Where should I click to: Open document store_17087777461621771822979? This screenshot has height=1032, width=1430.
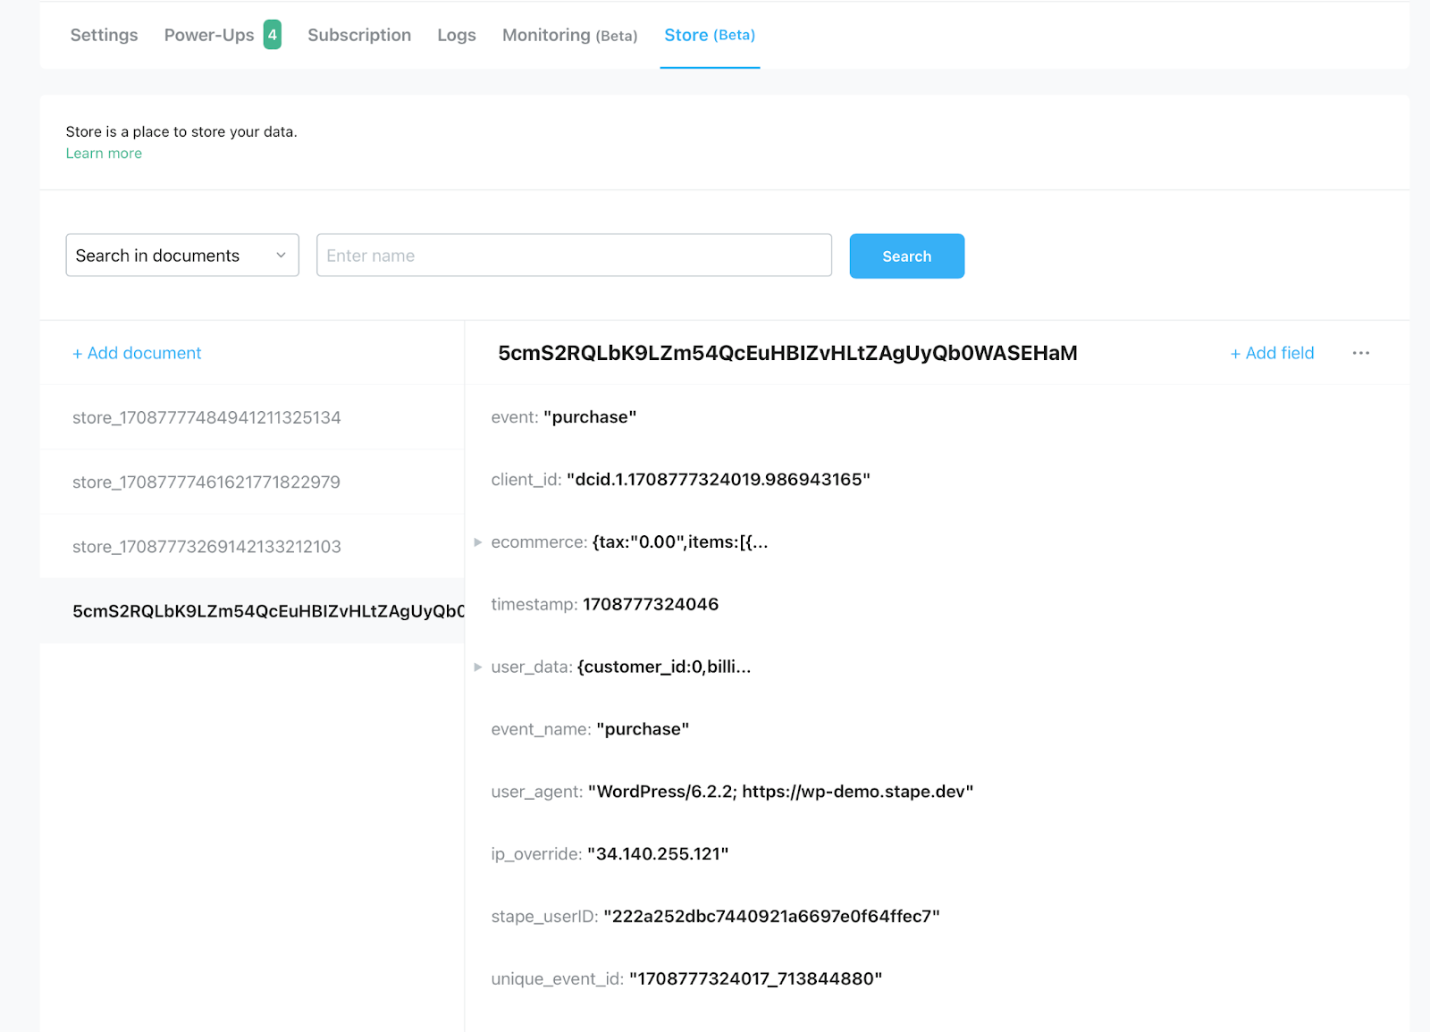[x=206, y=482]
